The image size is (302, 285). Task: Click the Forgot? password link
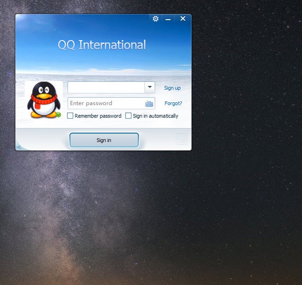(173, 103)
